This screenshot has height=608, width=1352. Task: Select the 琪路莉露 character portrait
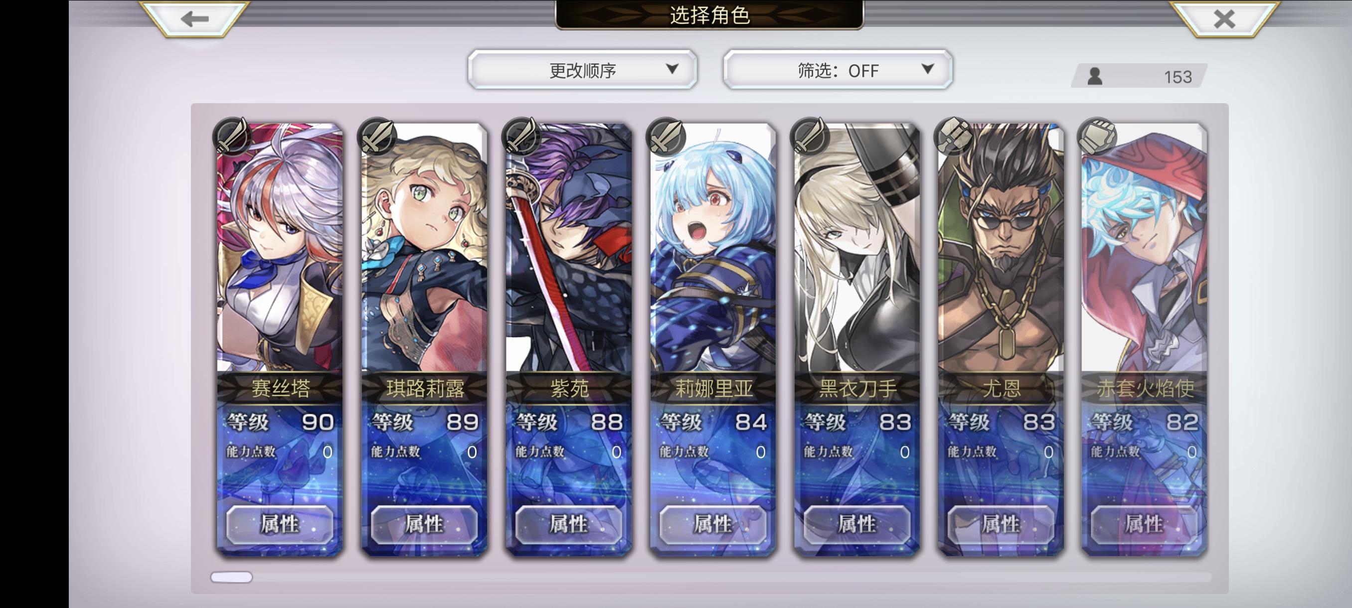tap(424, 248)
